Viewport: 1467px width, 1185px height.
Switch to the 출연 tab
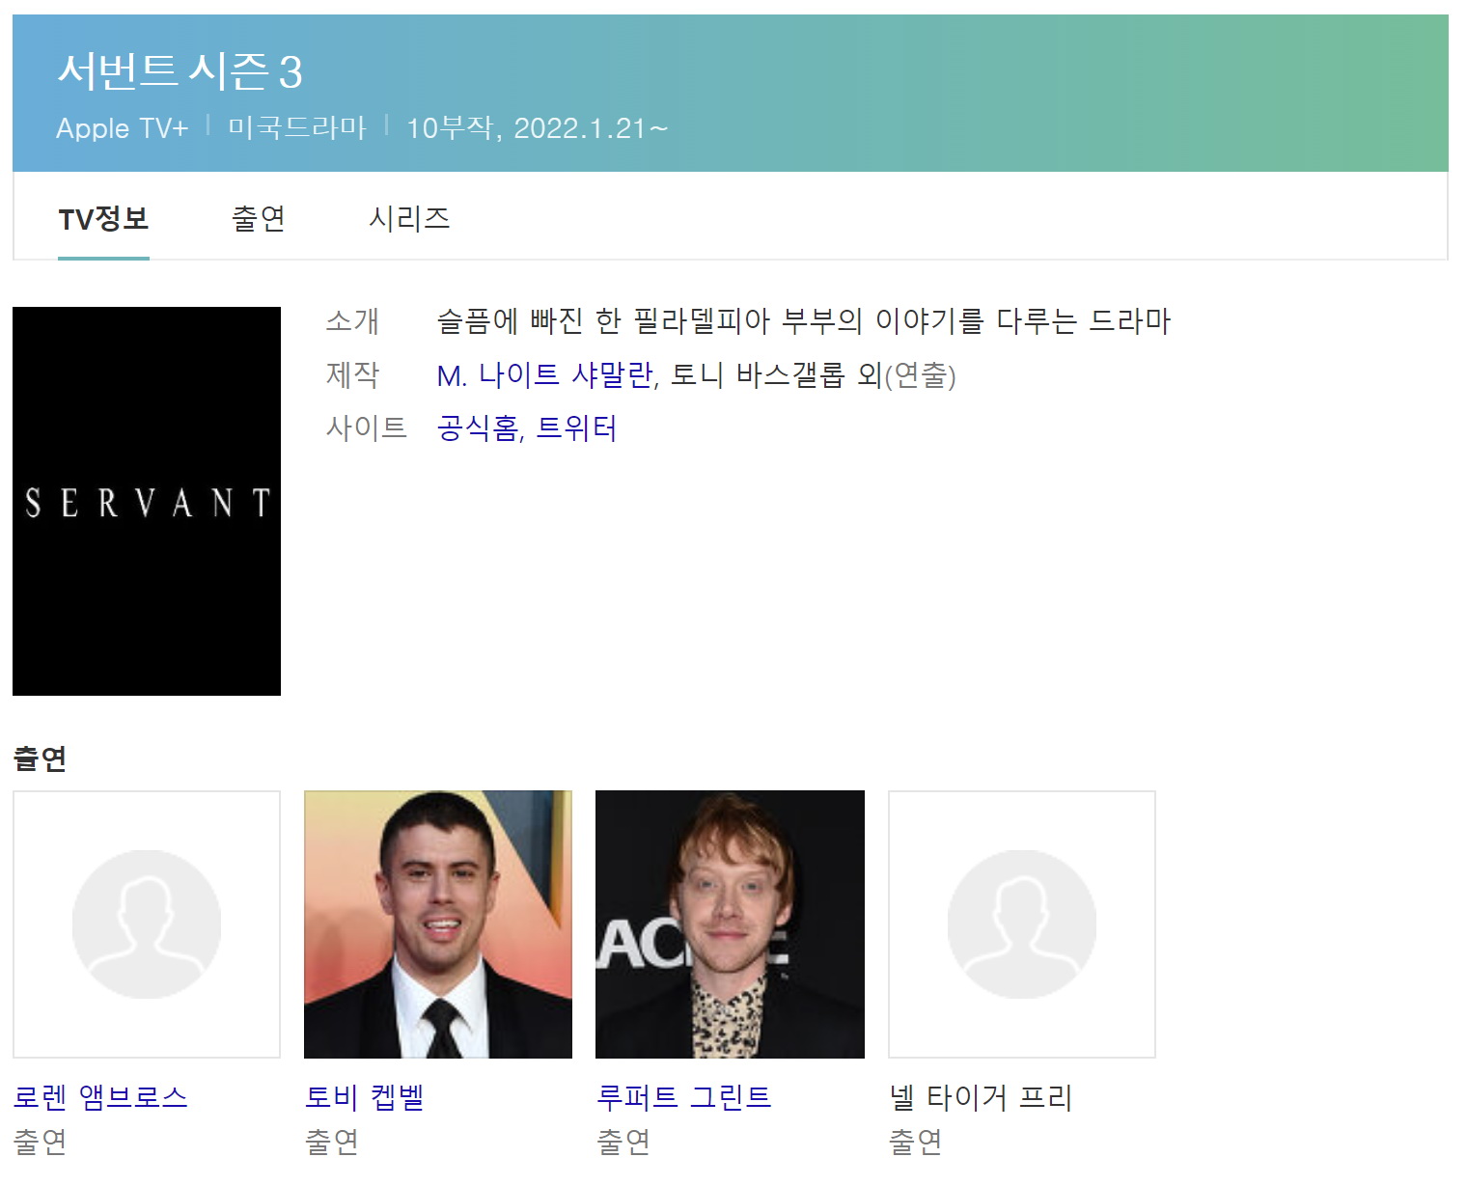(259, 219)
